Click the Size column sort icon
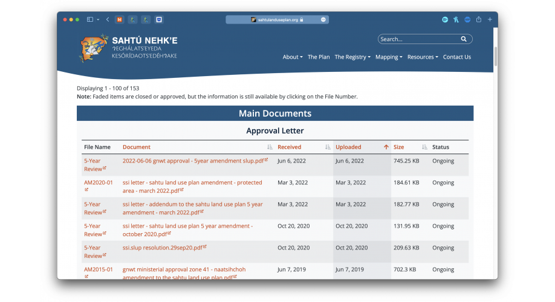Screen dimensions: 555x302 (424, 147)
